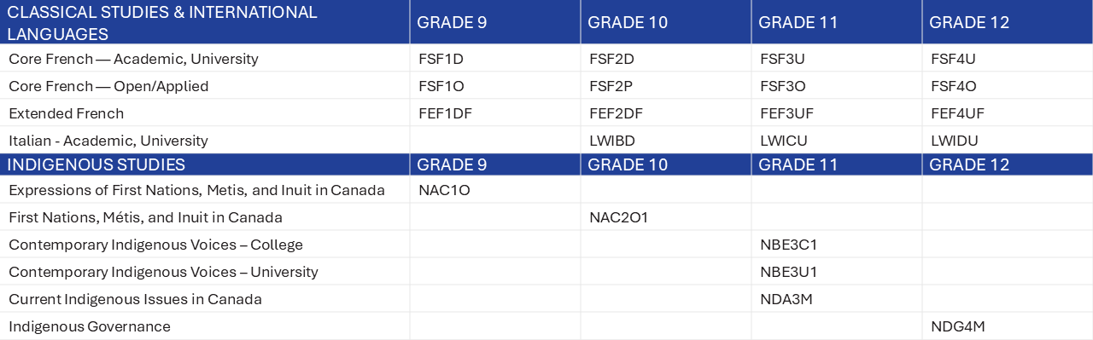Click the Indigenous Studies section header
The height and width of the screenshot is (340, 1093).
[96, 164]
